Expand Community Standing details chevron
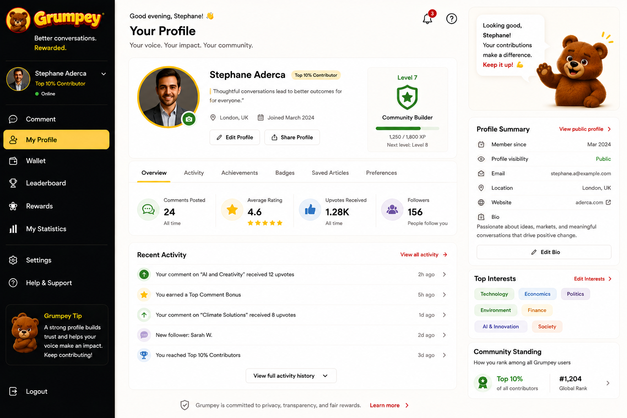This screenshot has height=418, width=627. [608, 383]
